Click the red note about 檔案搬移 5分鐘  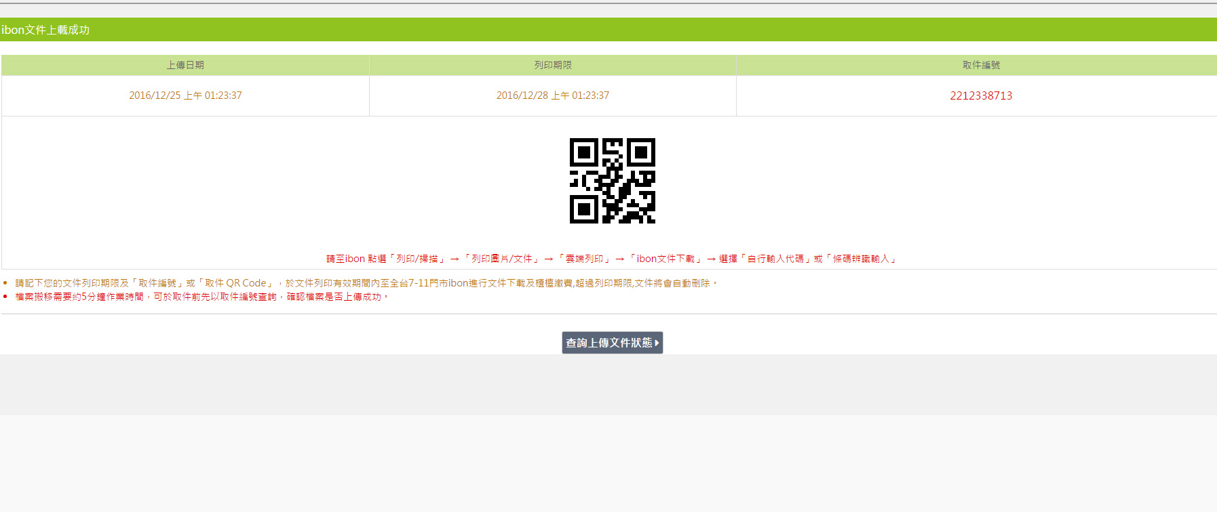point(202,297)
